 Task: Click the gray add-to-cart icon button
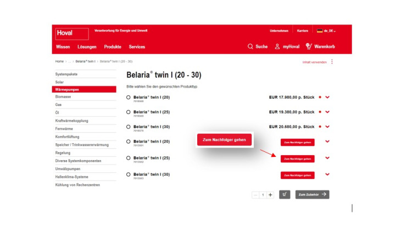(285, 195)
